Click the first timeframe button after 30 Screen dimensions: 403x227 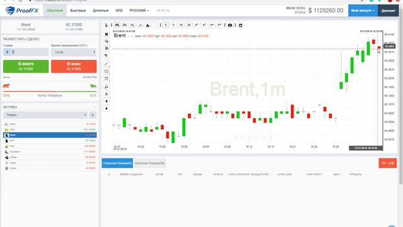pyautogui.click(x=196, y=25)
